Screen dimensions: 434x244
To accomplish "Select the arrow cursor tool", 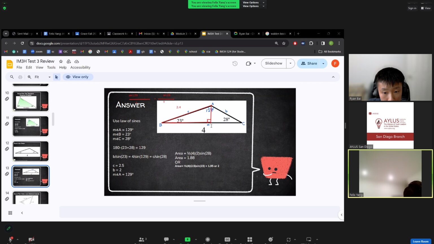I will (57, 77).
